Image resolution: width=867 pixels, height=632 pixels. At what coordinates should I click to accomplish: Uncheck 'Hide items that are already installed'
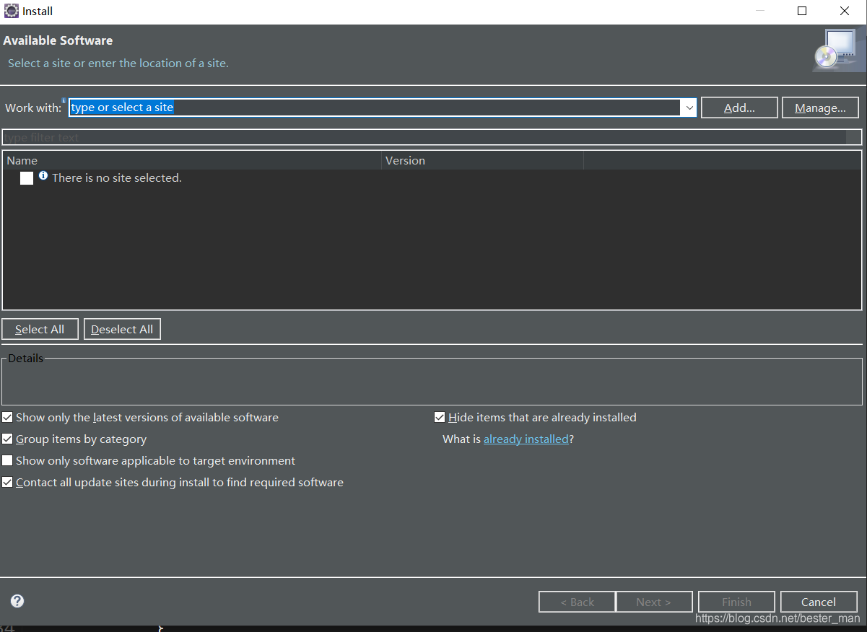440,417
